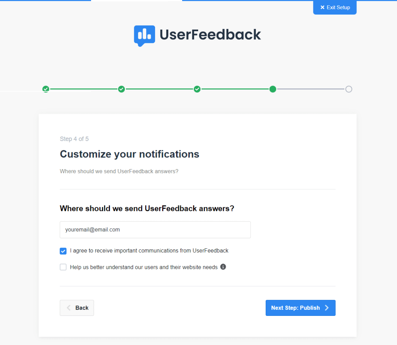The width and height of the screenshot is (397, 345).
Task: Jump to the third completed step checkmark
Action: click(x=197, y=89)
